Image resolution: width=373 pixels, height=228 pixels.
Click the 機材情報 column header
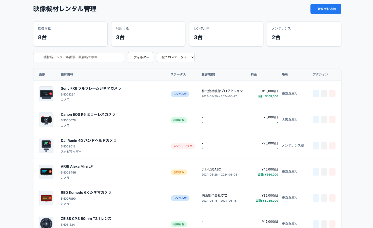(67, 74)
